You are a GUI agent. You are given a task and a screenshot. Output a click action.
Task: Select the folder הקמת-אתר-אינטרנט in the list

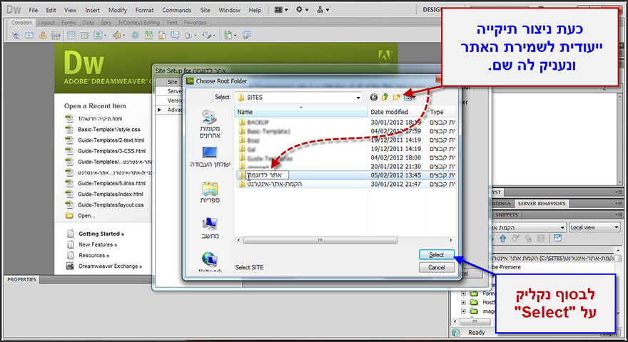(274, 184)
